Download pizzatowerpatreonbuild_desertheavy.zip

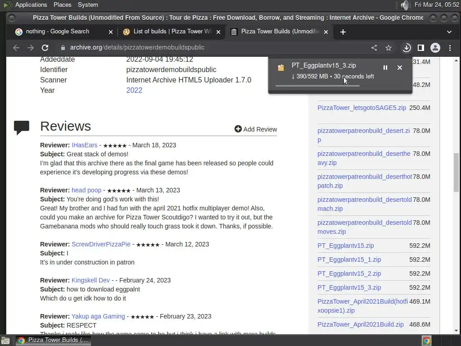(x=364, y=158)
